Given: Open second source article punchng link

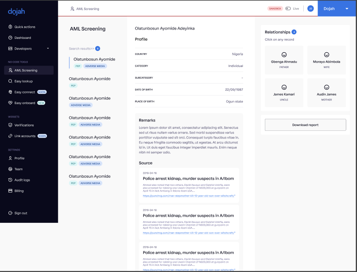Looking at the screenshot, I should pos(189,233).
